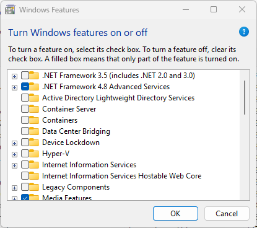Tick the Device Lockdown checkbox
This screenshot has width=257, height=228.
coord(25,142)
